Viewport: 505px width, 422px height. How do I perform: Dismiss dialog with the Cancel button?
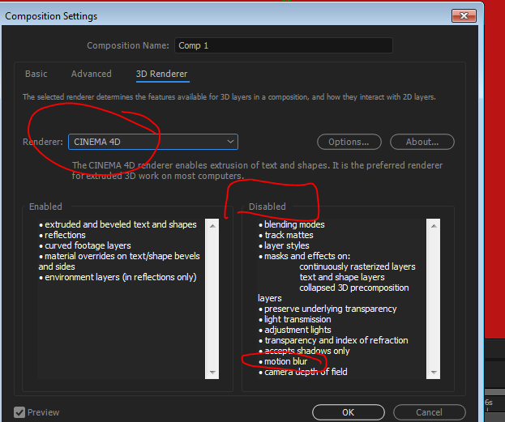(x=429, y=412)
